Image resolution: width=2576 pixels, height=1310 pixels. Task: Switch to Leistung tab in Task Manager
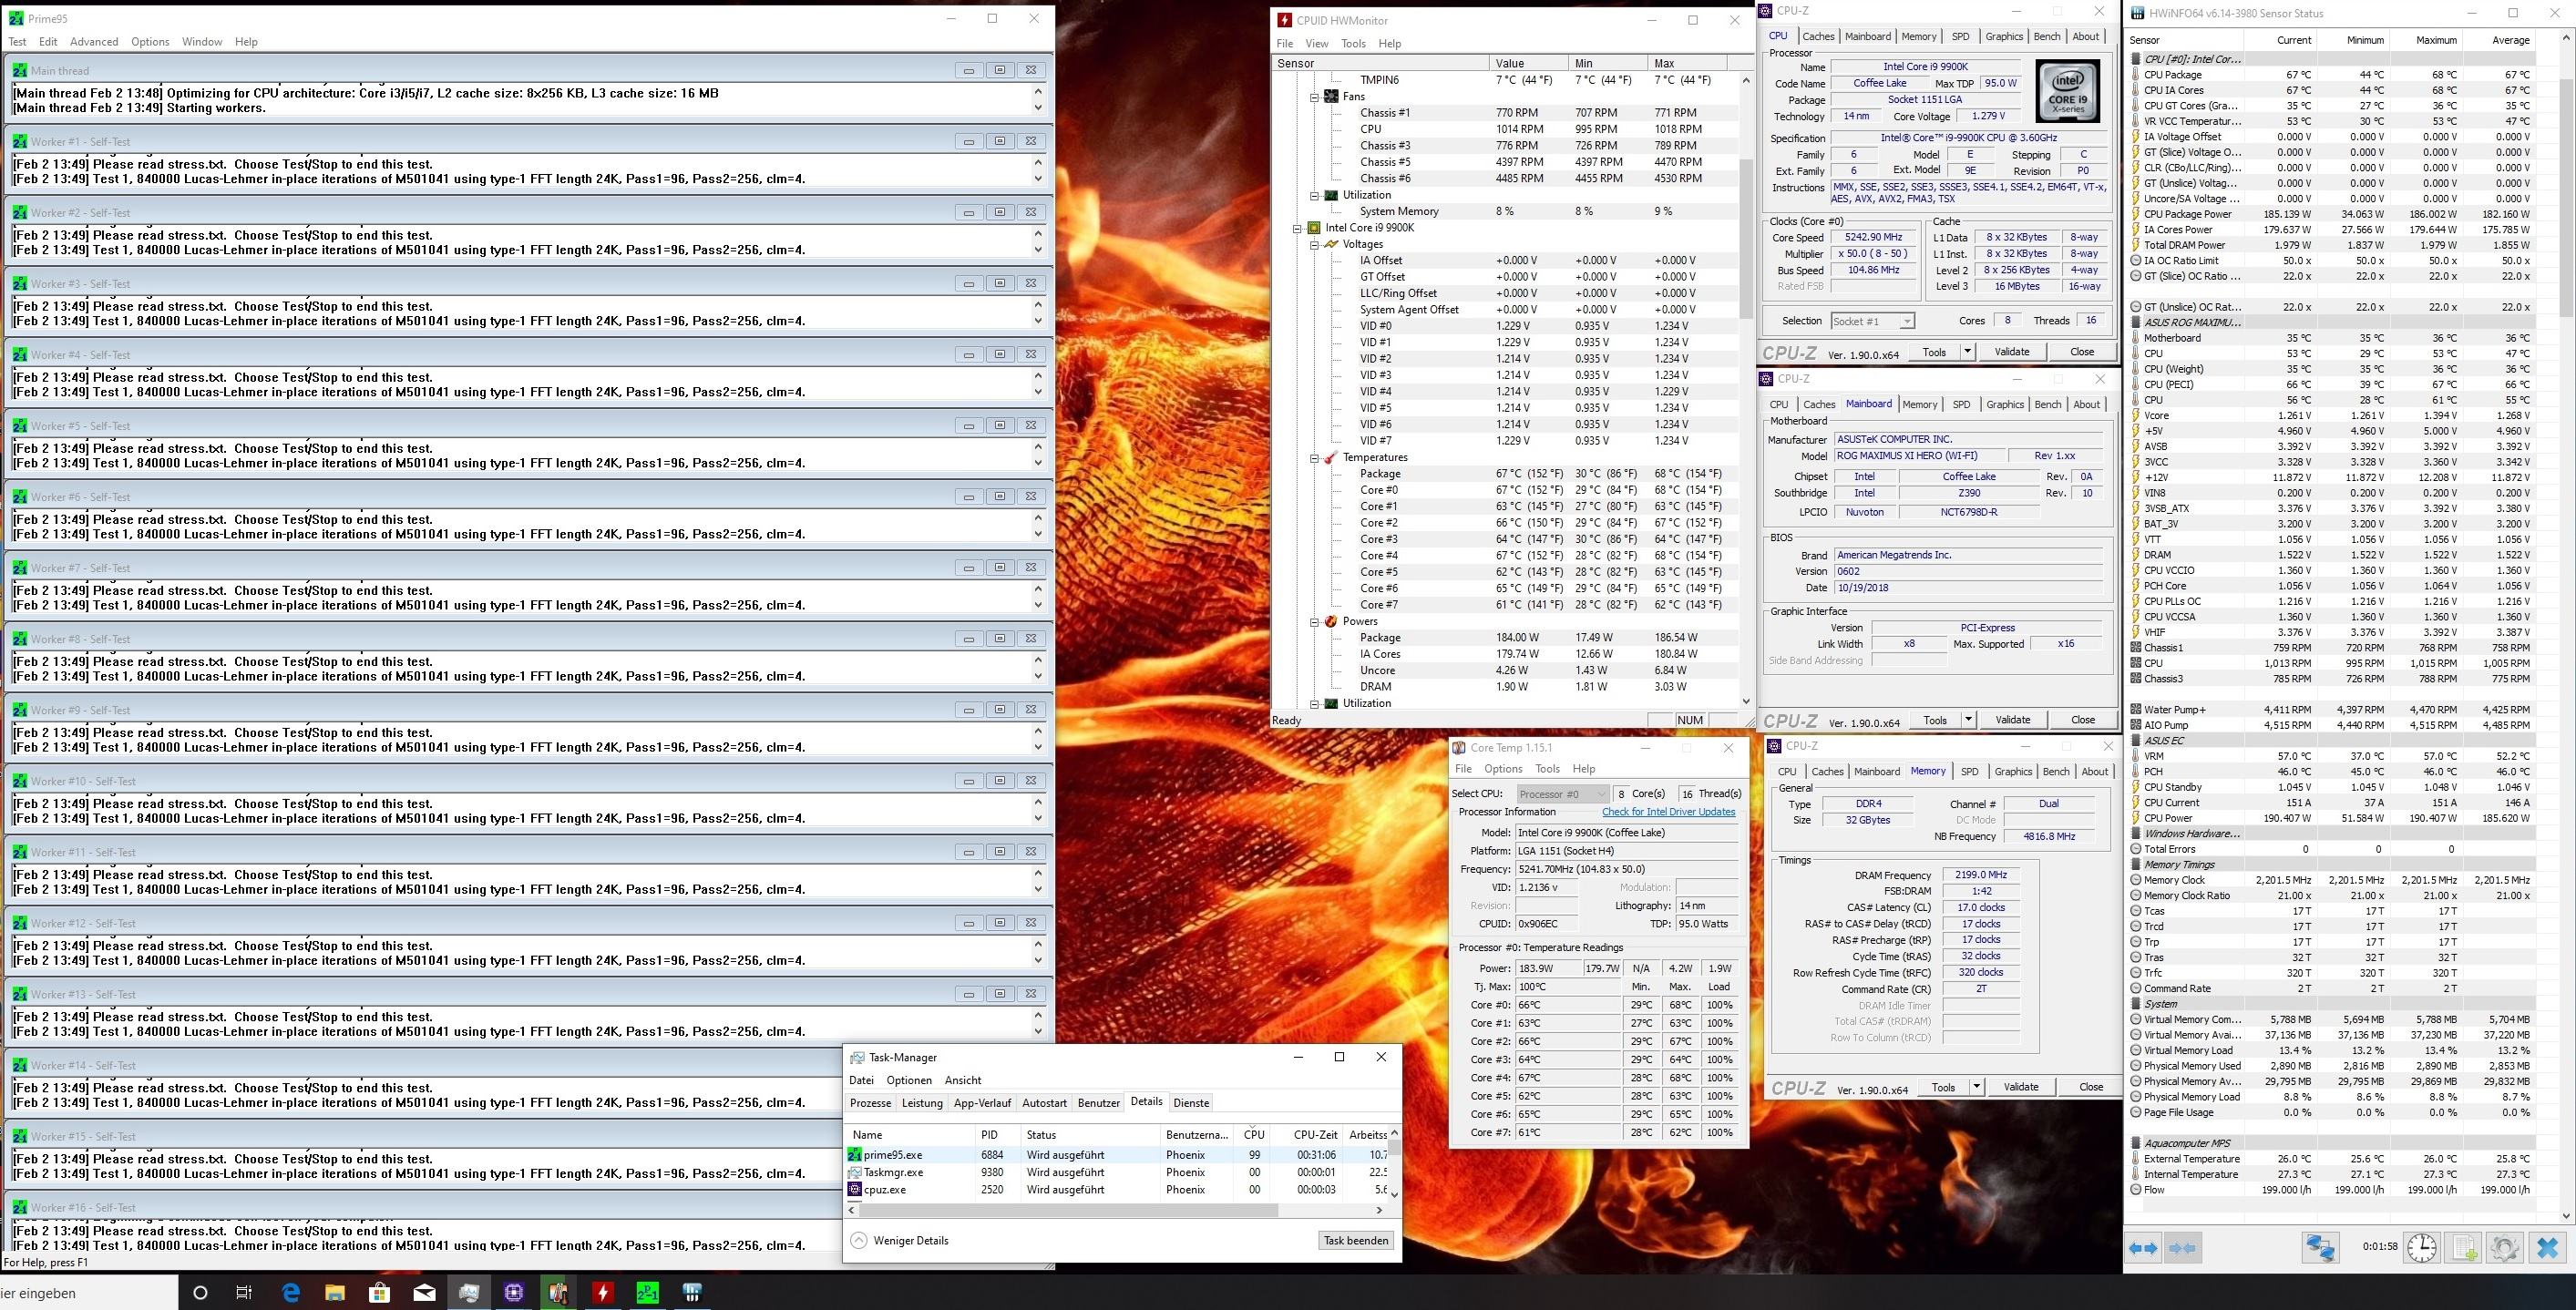922,1103
